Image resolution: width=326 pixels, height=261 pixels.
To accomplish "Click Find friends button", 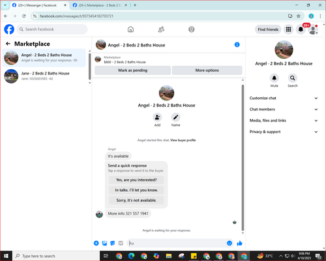I will [268, 29].
